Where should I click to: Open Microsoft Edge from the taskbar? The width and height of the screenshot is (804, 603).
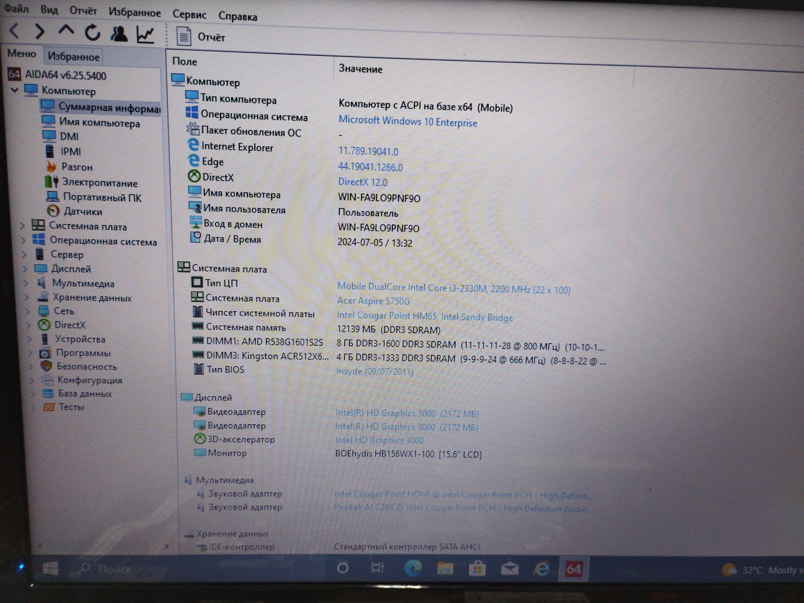(413, 568)
